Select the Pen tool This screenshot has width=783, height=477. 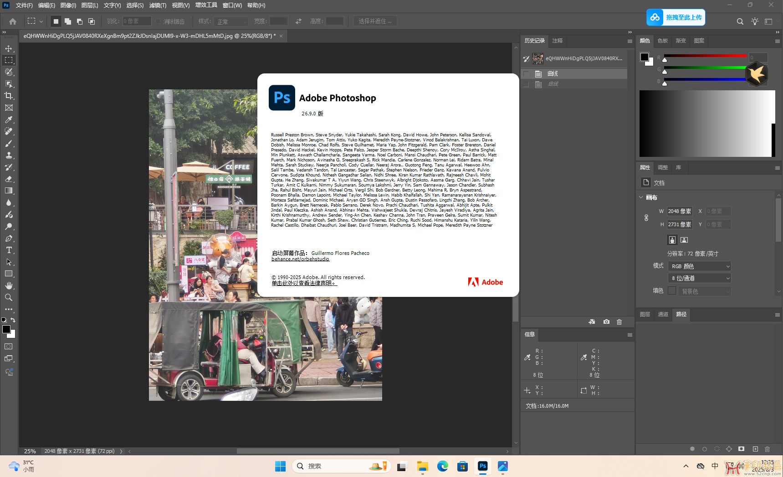pos(9,238)
